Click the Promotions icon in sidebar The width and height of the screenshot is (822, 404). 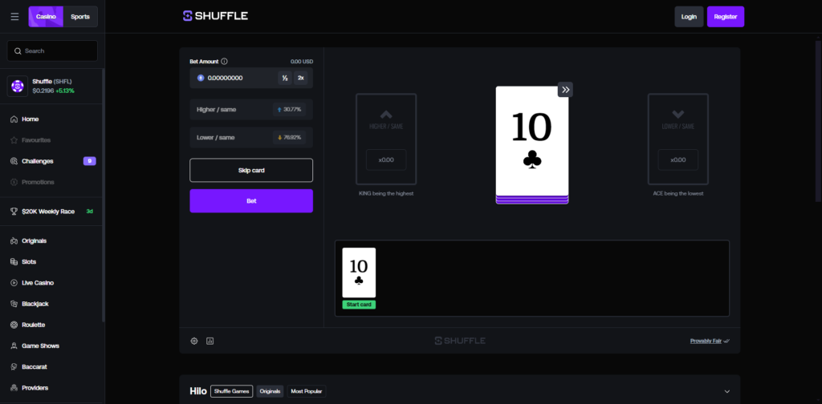point(14,182)
